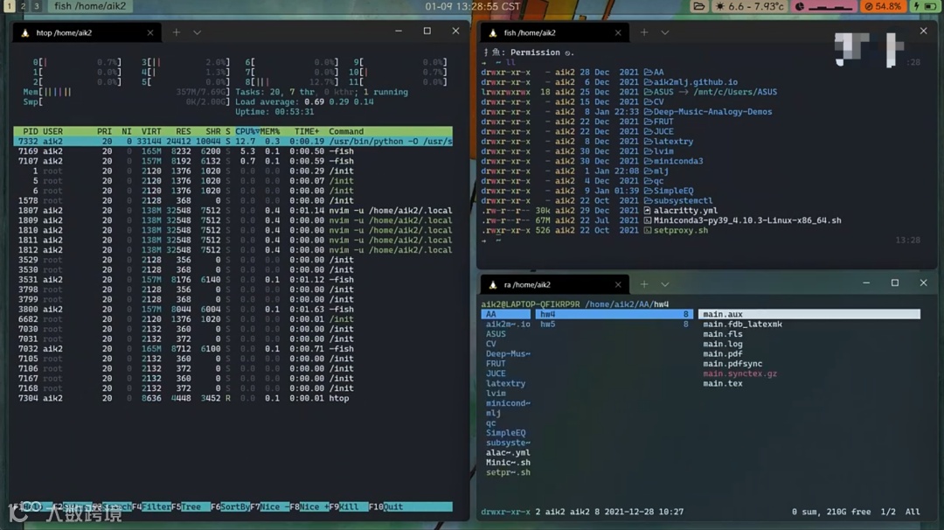Select main.aux in ranger preview column
This screenshot has height=530, width=944.
(x=809, y=314)
